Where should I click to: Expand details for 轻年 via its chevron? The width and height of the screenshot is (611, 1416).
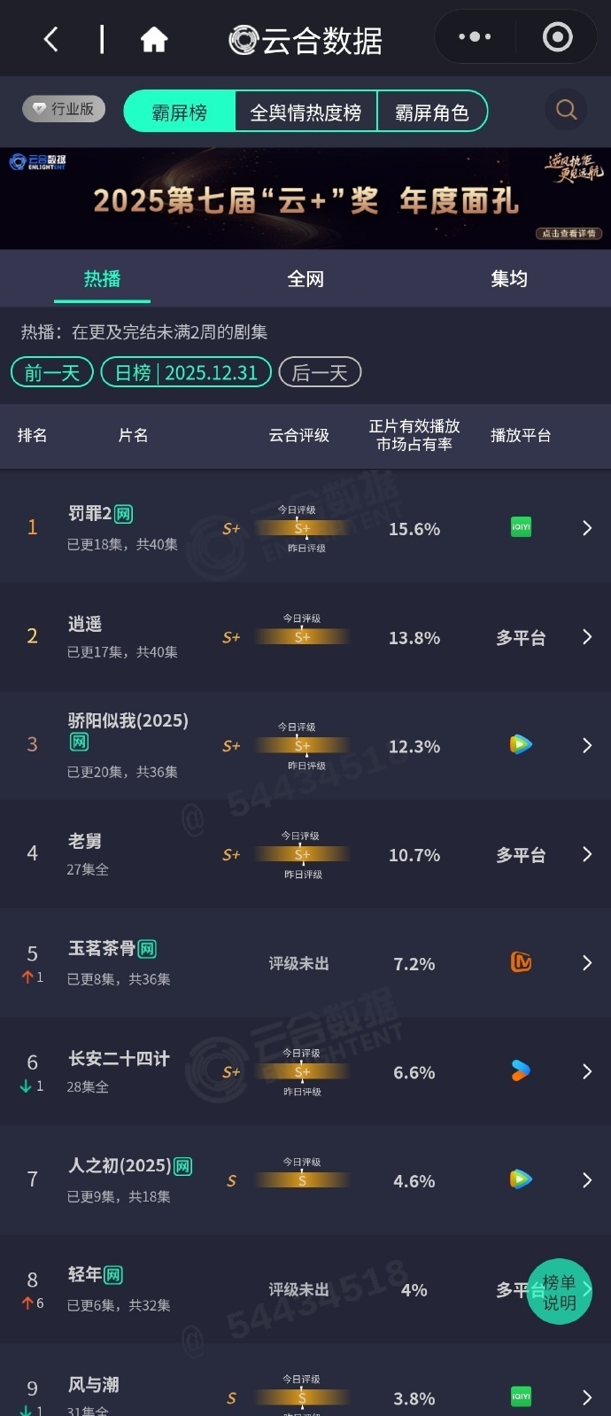point(586,1289)
